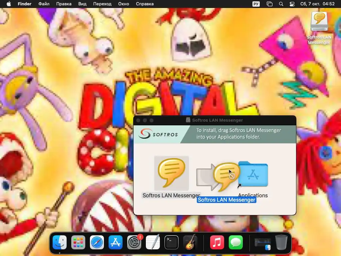Open the Trash from the Dock
This screenshot has height=256, width=341.
tap(281, 242)
